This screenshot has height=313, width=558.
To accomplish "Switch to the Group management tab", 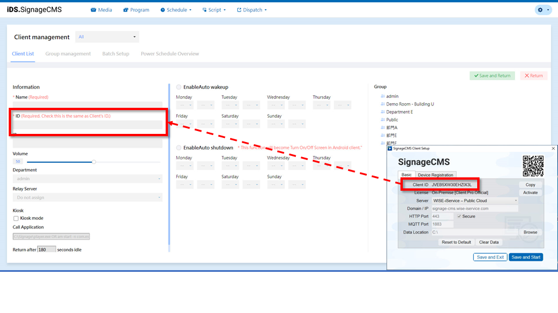I will coord(68,54).
